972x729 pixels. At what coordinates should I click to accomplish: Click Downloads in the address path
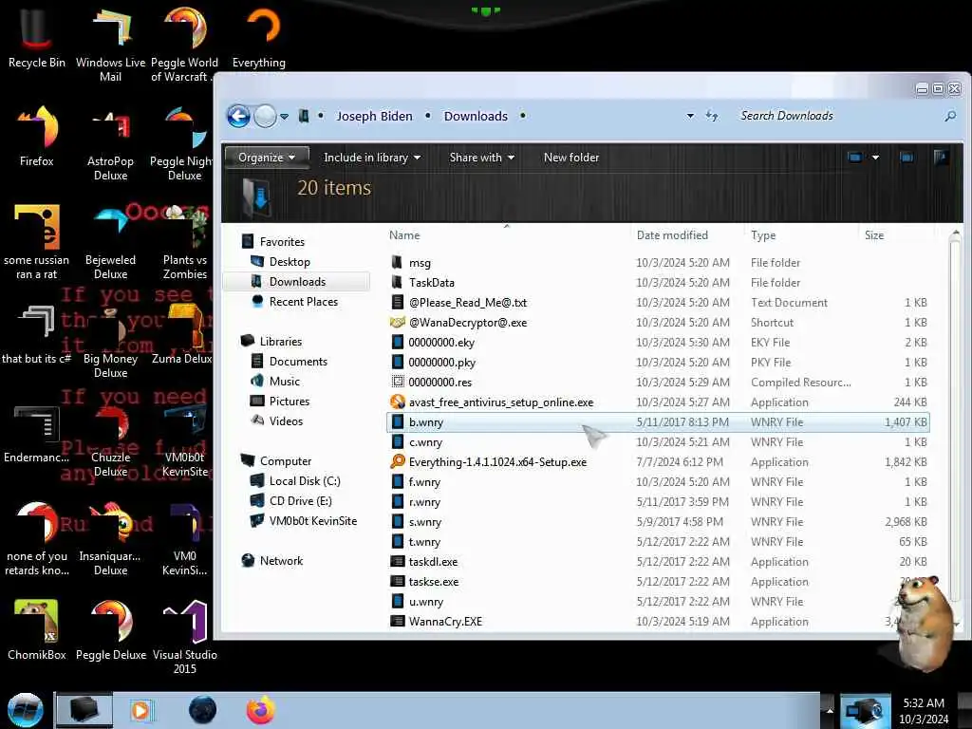coord(476,116)
